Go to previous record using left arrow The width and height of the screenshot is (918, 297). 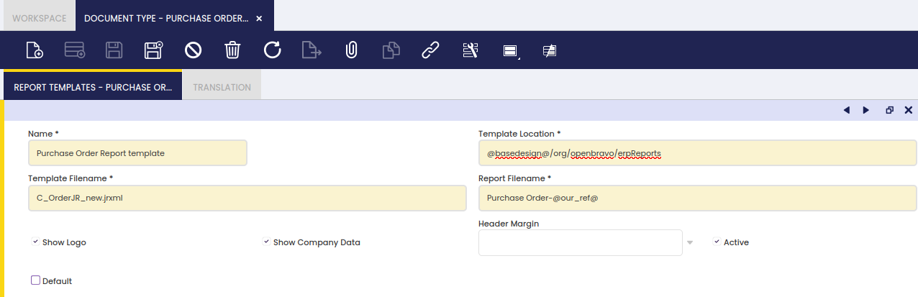[x=847, y=110]
